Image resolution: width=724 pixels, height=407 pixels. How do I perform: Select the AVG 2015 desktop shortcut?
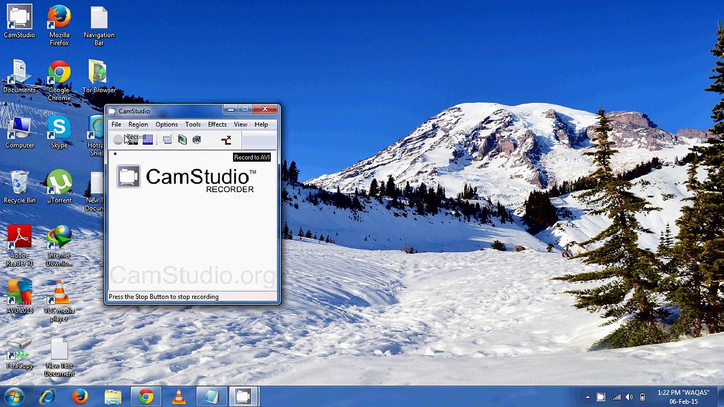tap(19, 297)
